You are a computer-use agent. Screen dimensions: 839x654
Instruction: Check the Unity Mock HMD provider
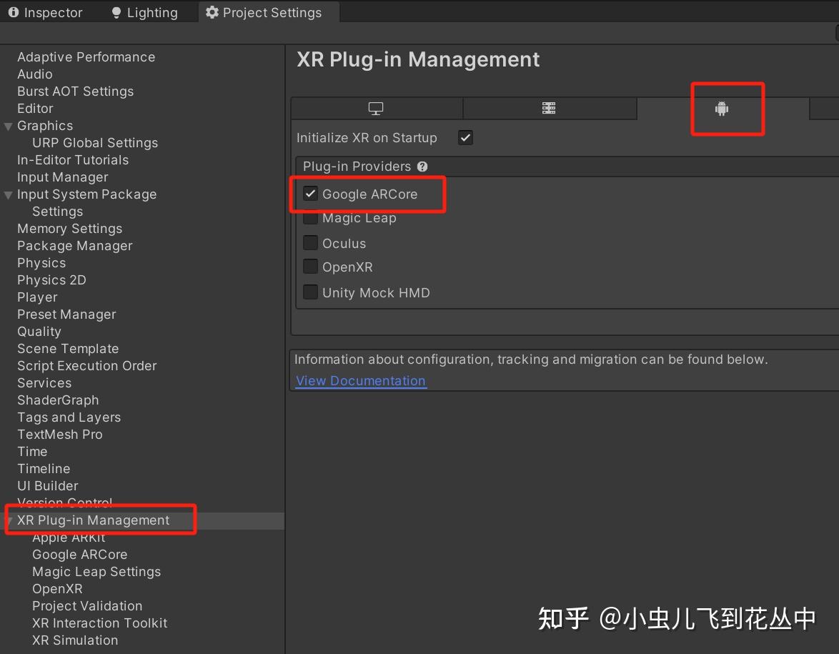(x=310, y=292)
